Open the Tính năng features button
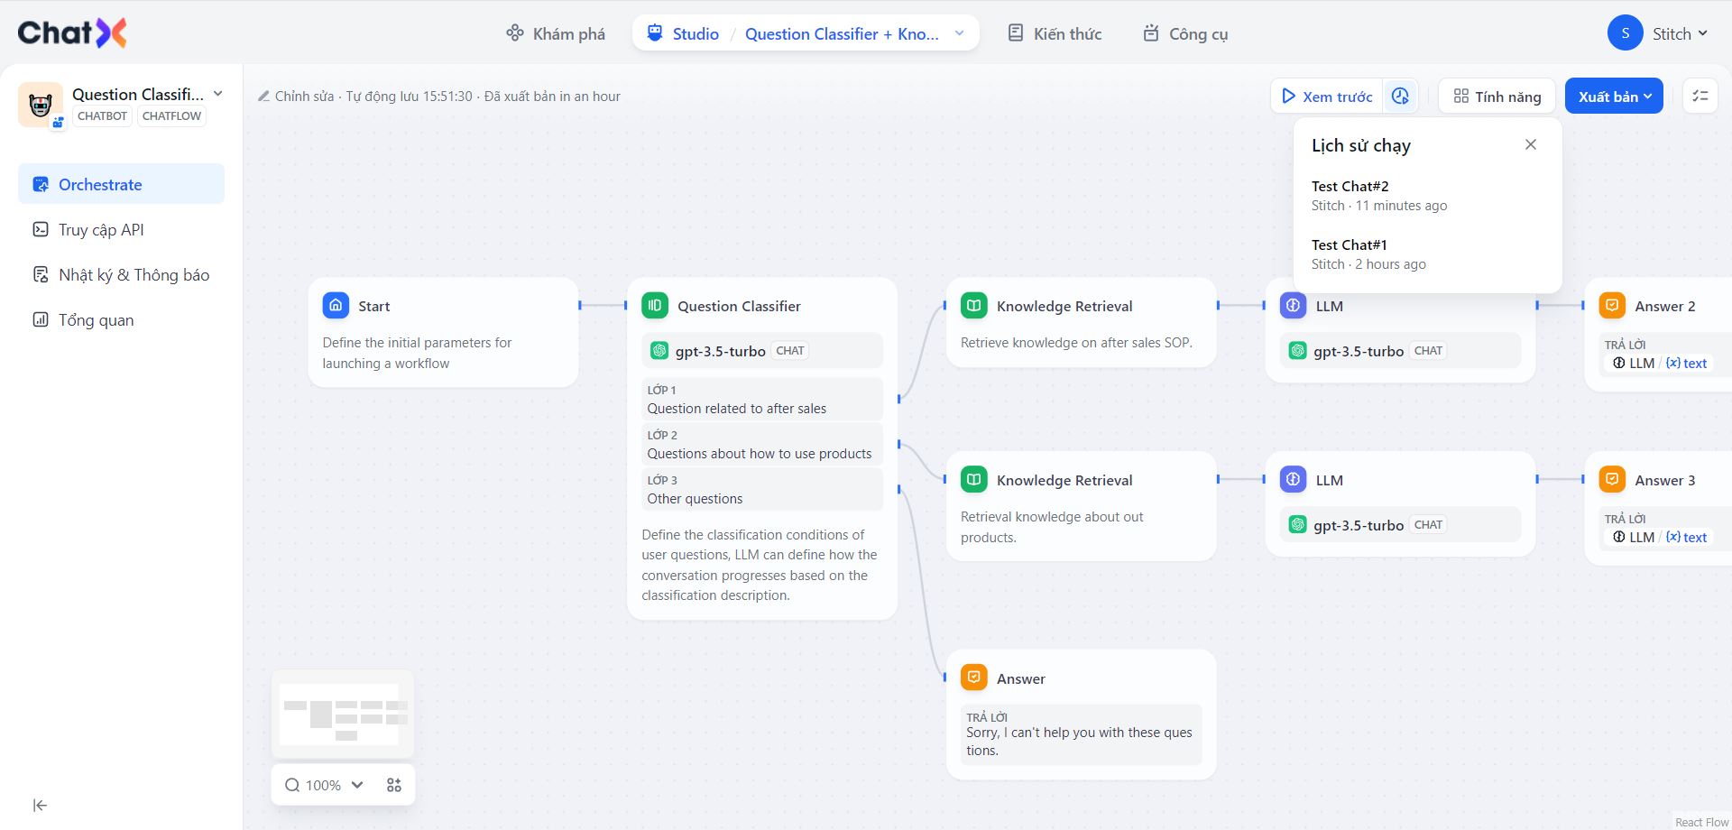Image resolution: width=1732 pixels, height=830 pixels. (x=1497, y=96)
